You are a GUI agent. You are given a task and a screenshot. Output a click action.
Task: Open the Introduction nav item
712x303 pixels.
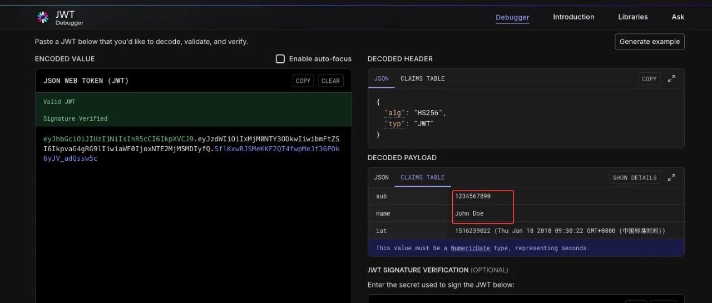tap(573, 17)
